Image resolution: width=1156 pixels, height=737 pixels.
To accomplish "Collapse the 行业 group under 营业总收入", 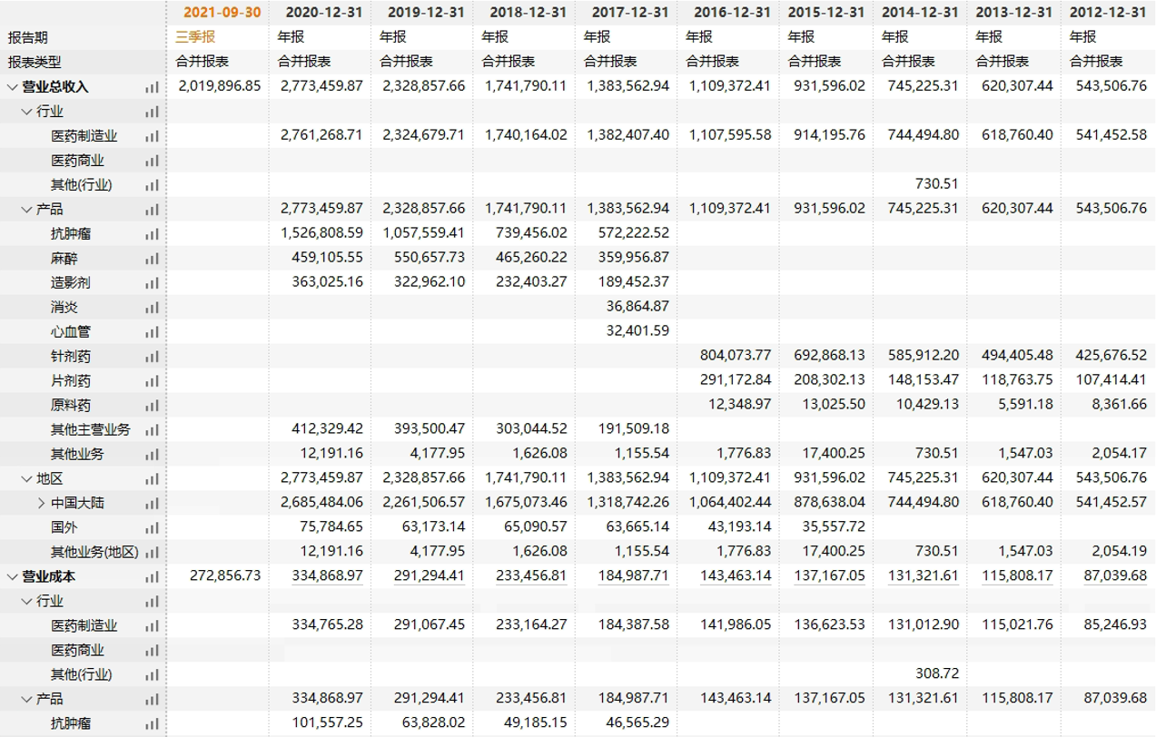I will [27, 112].
